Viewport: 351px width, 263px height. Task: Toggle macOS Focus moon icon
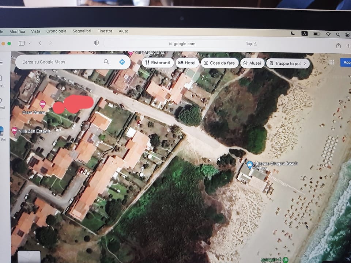pyautogui.click(x=293, y=34)
